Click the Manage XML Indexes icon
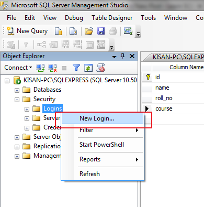The width and height of the screenshot is (204, 207). tap(77, 45)
